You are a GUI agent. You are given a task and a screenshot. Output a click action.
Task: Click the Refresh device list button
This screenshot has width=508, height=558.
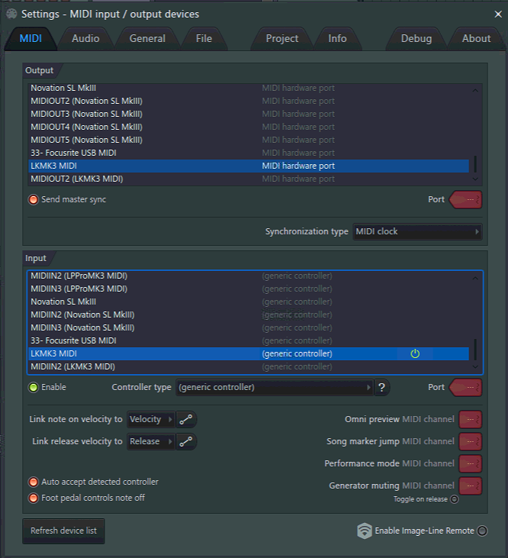pos(63,531)
